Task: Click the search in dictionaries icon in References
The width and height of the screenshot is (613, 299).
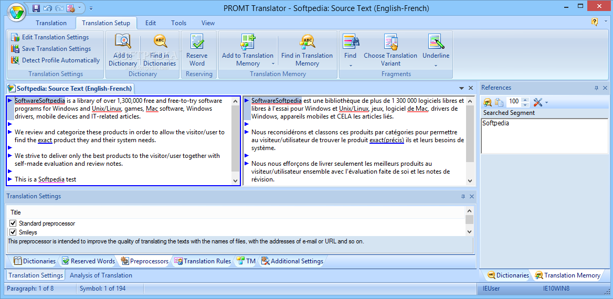Action: click(x=488, y=102)
